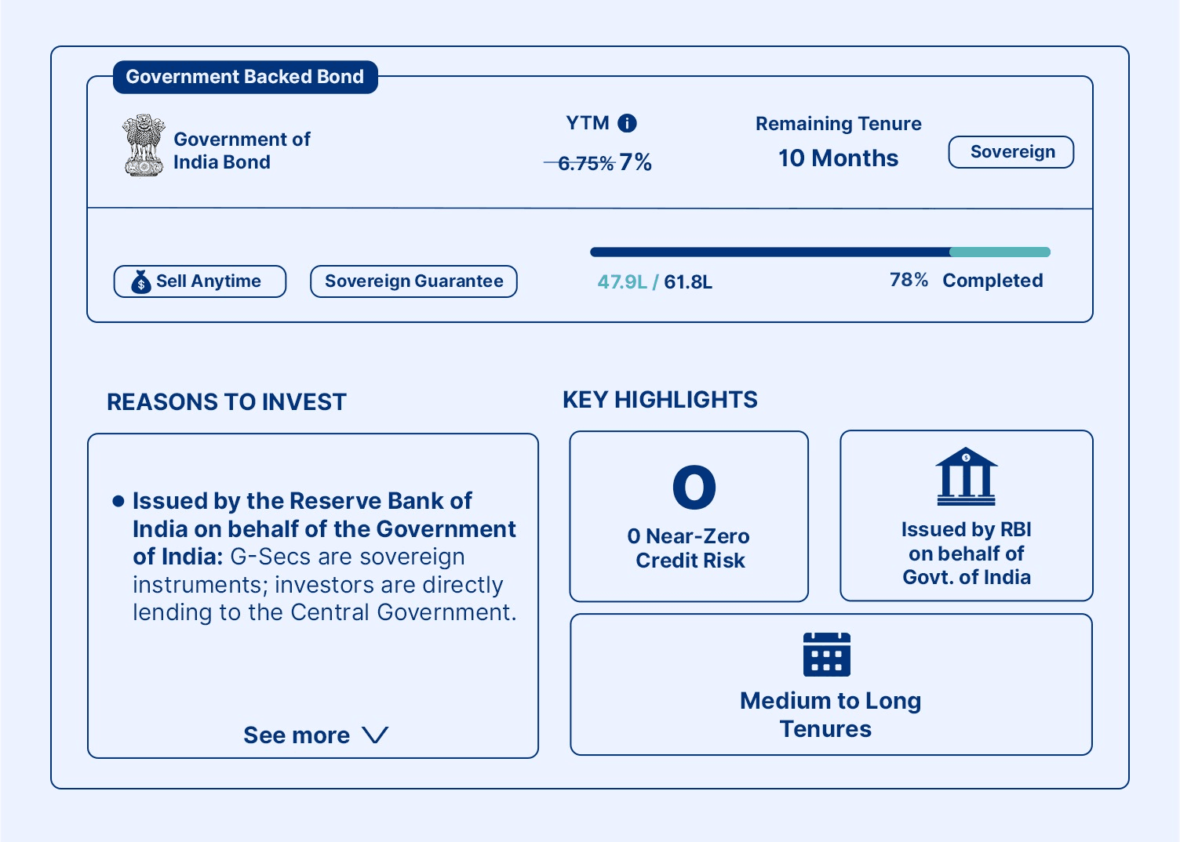1180x842 pixels.
Task: Click the bank building icon
Action: pos(966,476)
